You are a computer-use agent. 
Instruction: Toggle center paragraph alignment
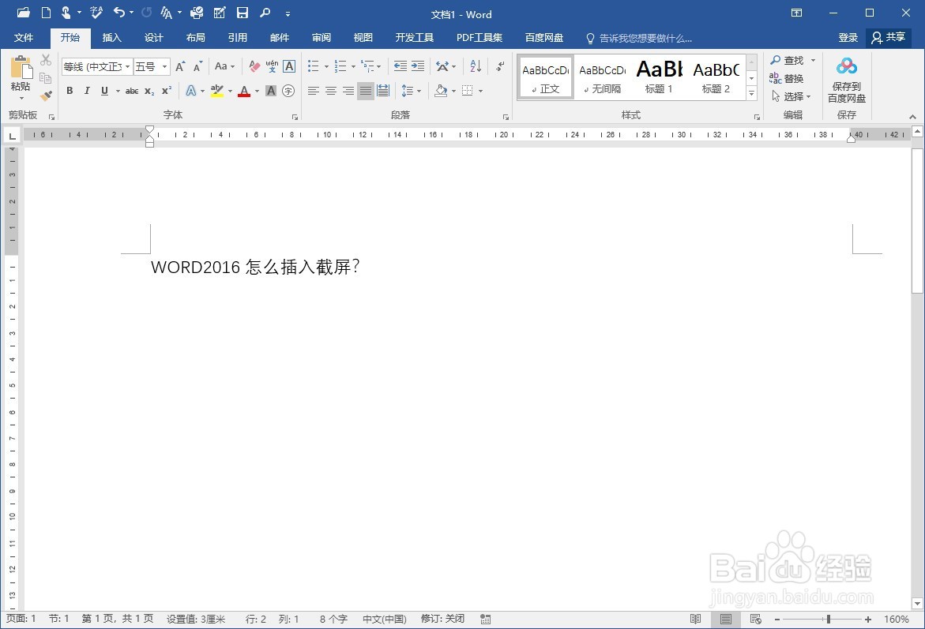click(331, 91)
